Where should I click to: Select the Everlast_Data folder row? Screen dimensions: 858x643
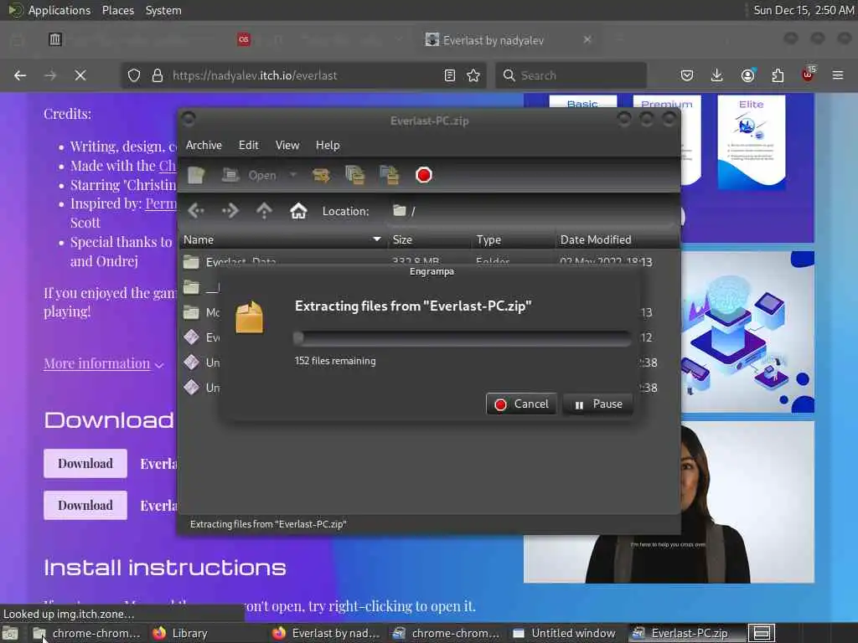click(x=429, y=260)
